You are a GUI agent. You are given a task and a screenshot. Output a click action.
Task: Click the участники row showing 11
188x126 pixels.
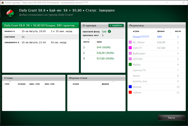point(41,37)
